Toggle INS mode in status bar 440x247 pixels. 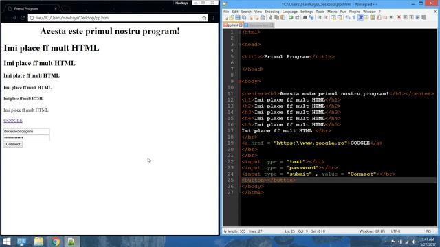pyautogui.click(x=428, y=231)
